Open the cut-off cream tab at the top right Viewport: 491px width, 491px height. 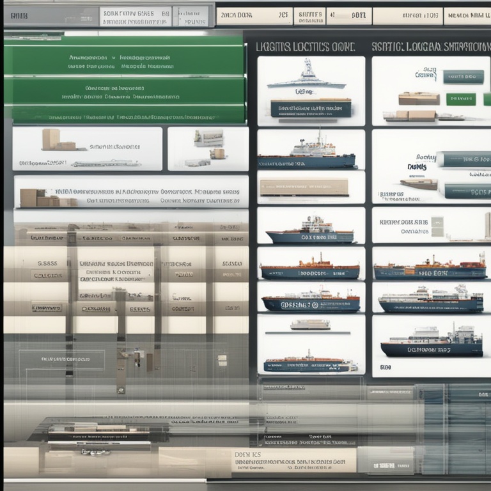tap(467, 16)
